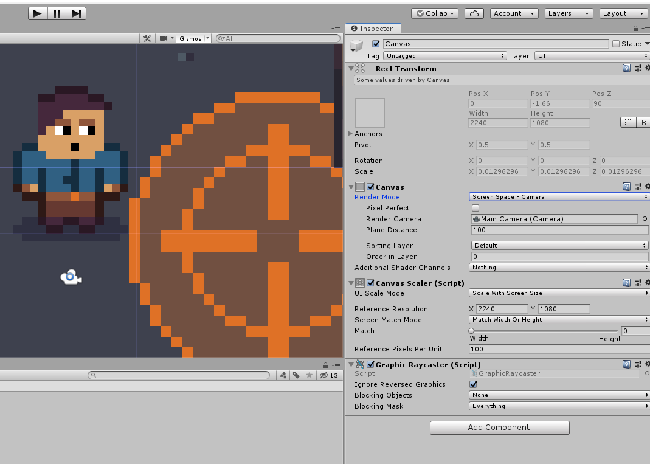
Task: Pause the game with the Pause button
Action: (x=57, y=13)
